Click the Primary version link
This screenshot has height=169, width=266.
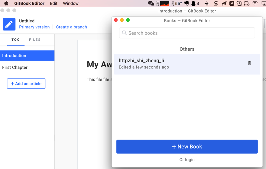(x=34, y=27)
